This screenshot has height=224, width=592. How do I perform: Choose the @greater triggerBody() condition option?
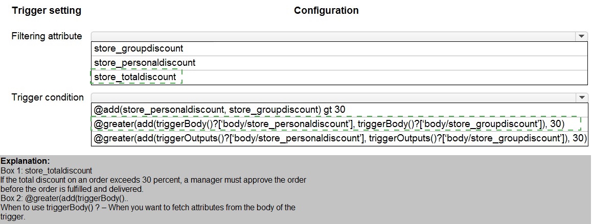coord(329,123)
